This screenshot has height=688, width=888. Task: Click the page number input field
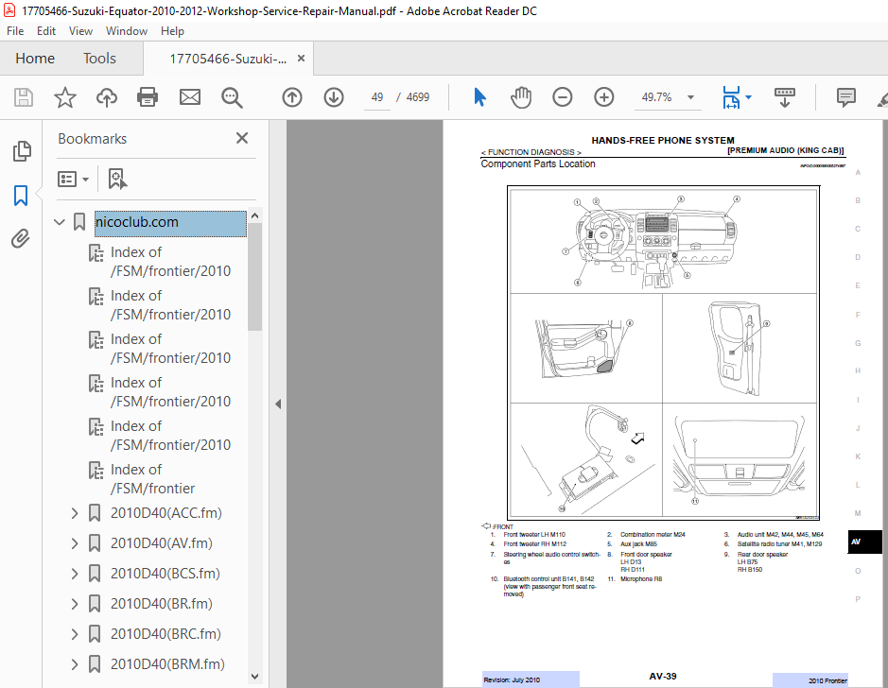coord(377,97)
